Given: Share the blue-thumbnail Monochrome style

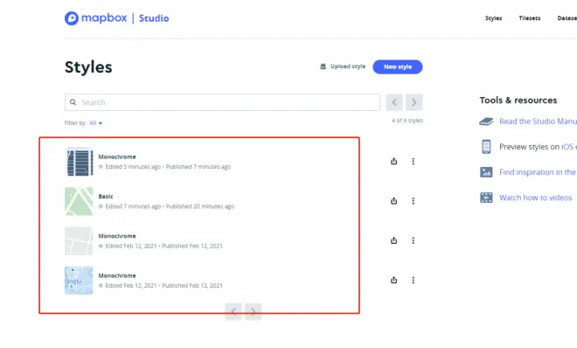Looking at the screenshot, I should tap(393, 281).
